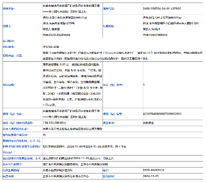The image size is (207, 182).
Task: Select the tenderer address line ending 1079号
Action: (x=59, y=23)
